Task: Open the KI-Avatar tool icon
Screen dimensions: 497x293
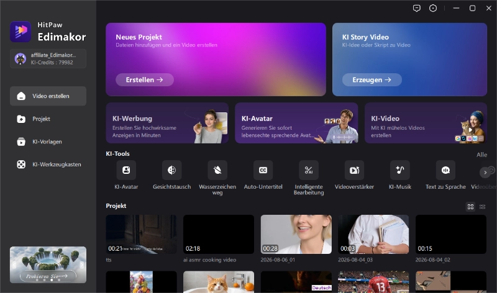Action: [126, 170]
